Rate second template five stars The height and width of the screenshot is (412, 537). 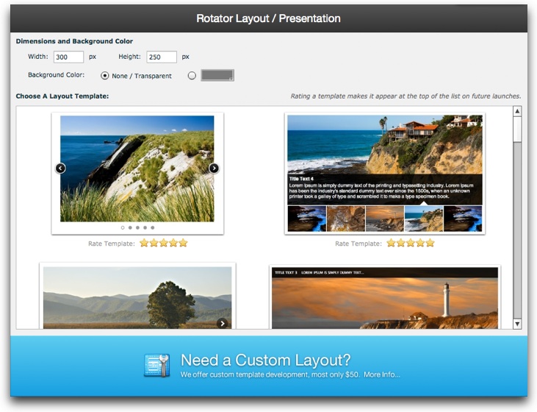[x=430, y=243]
